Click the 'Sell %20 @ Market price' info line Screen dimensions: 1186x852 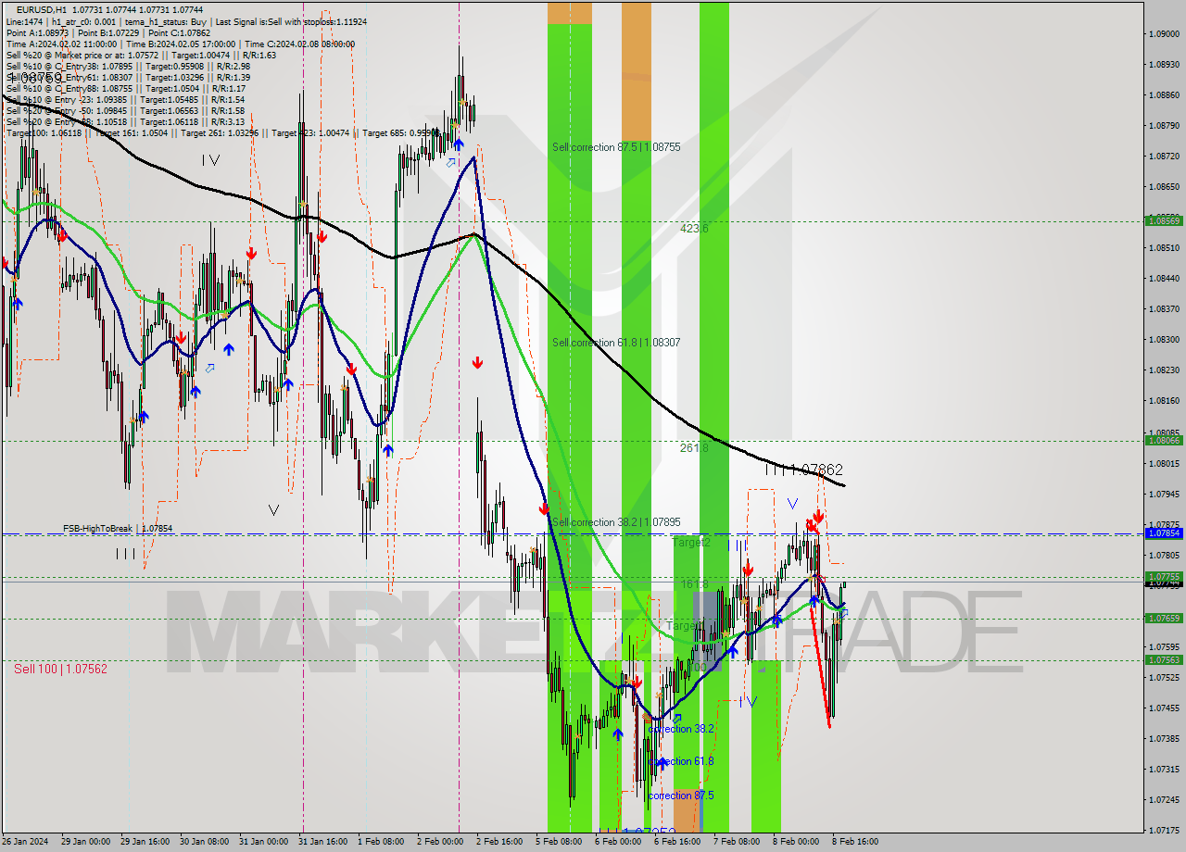[x=141, y=55]
